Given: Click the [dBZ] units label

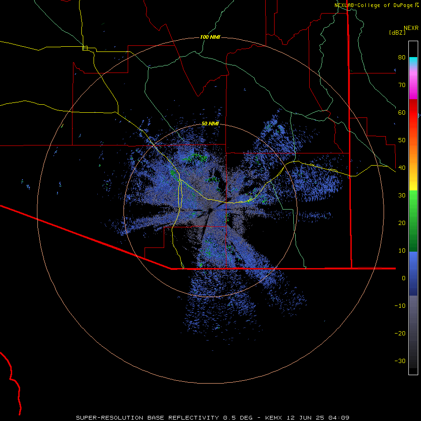Looking at the screenshot, I should pos(397,32).
